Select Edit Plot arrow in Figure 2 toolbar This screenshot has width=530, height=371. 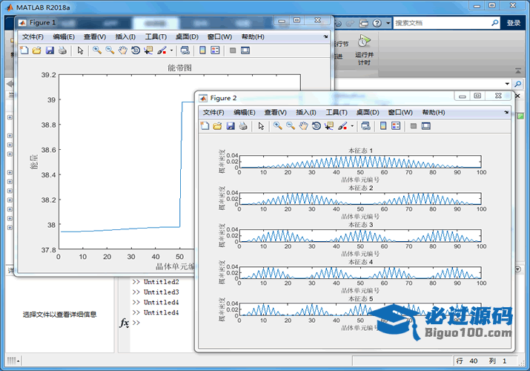pyautogui.click(x=261, y=126)
